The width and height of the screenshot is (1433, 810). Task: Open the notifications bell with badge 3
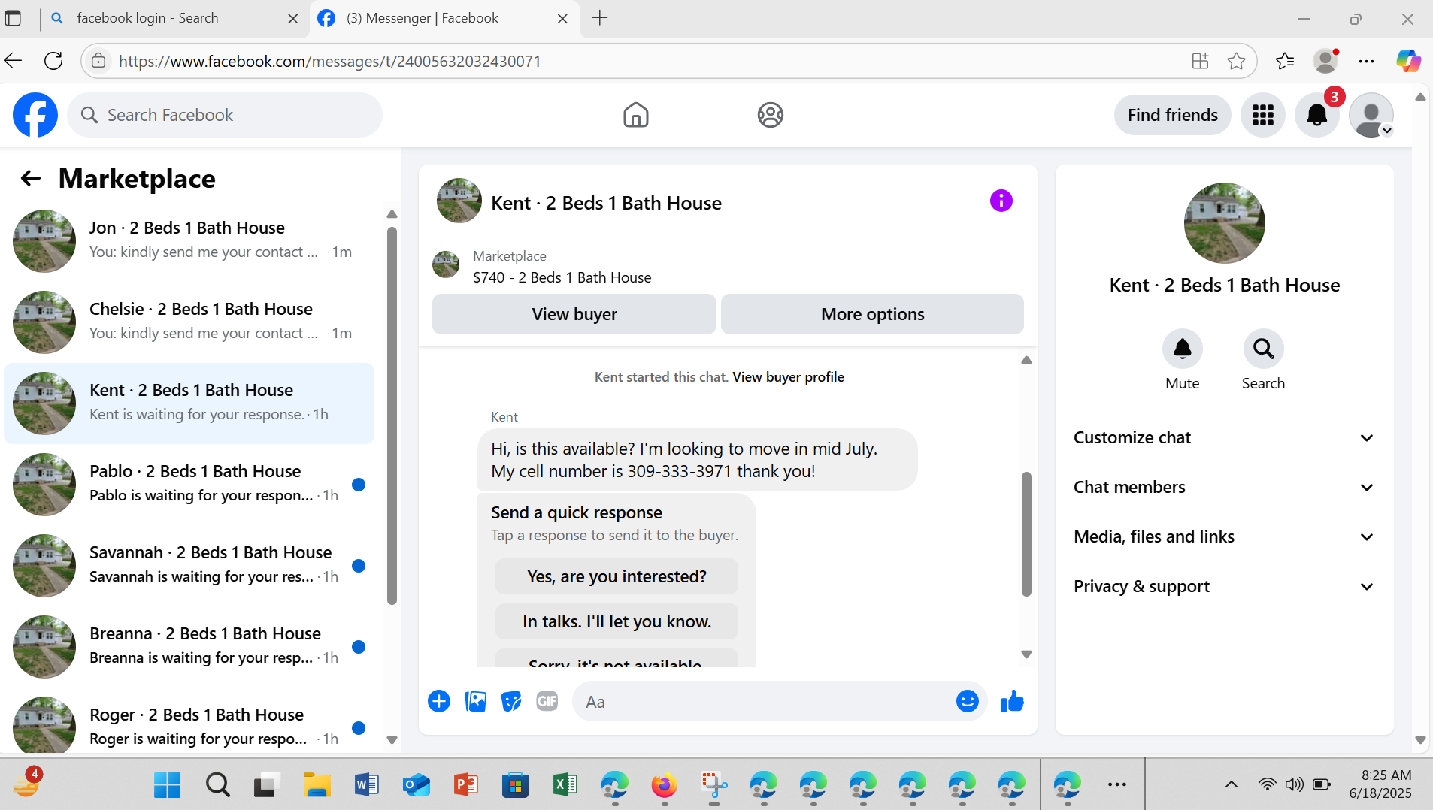1316,115
